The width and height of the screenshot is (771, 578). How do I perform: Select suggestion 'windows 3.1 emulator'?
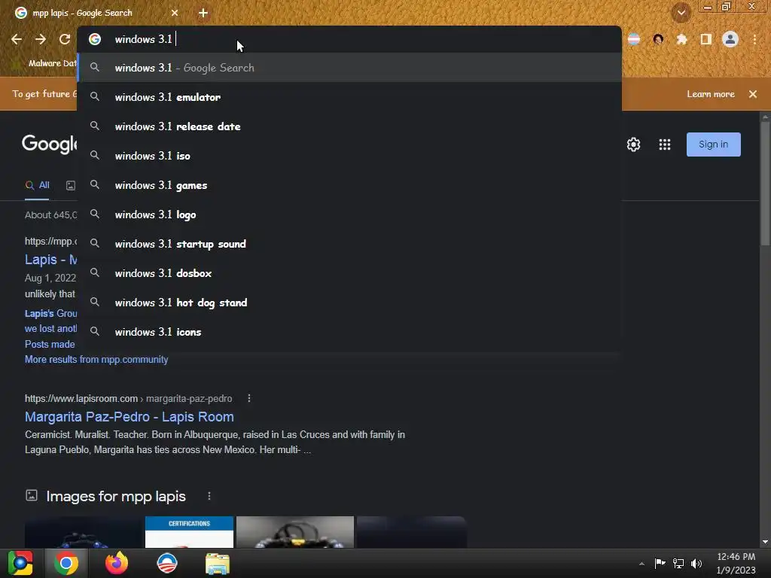(349, 97)
